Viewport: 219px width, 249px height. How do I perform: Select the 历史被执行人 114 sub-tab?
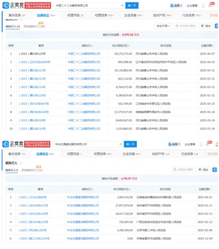(32, 170)
